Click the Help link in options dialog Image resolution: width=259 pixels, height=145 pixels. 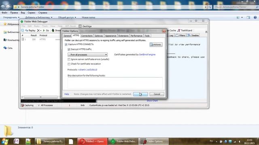[66, 94]
